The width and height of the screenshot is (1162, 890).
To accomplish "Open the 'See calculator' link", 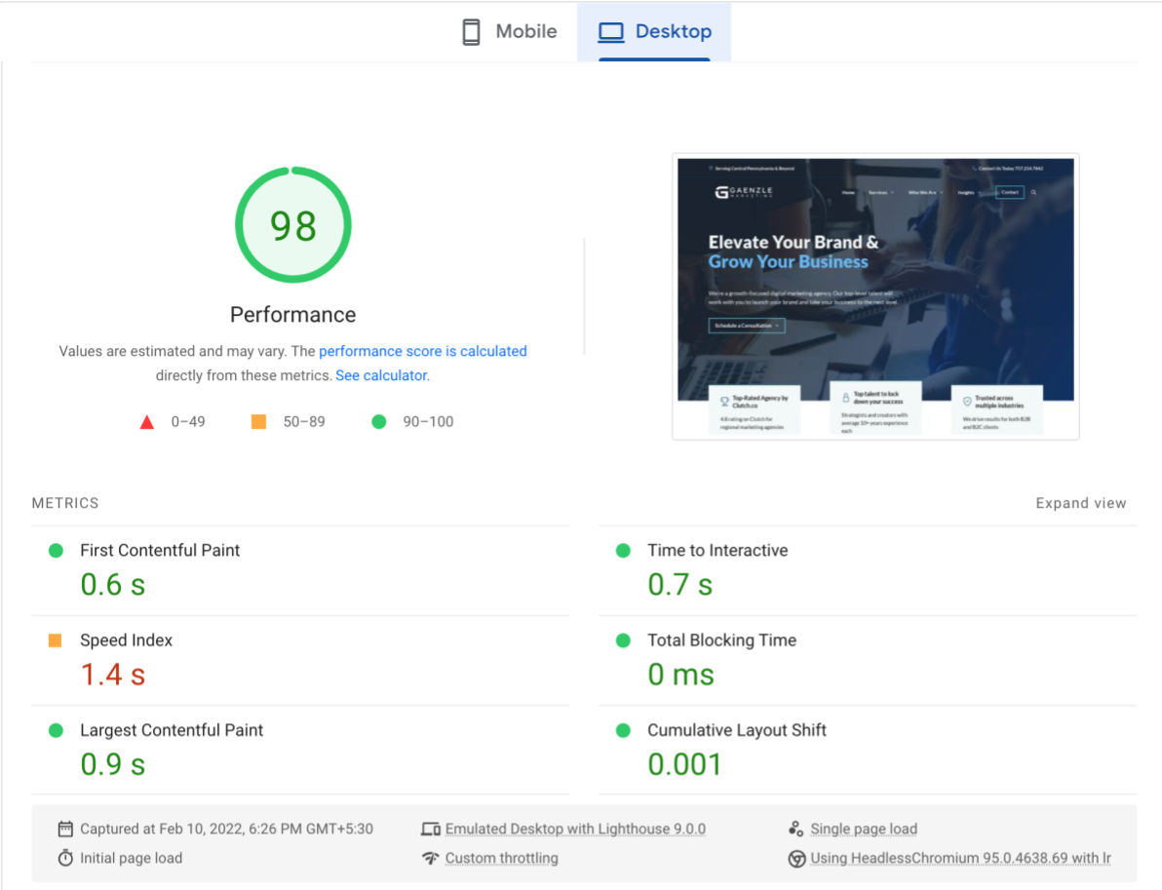I will [382, 375].
